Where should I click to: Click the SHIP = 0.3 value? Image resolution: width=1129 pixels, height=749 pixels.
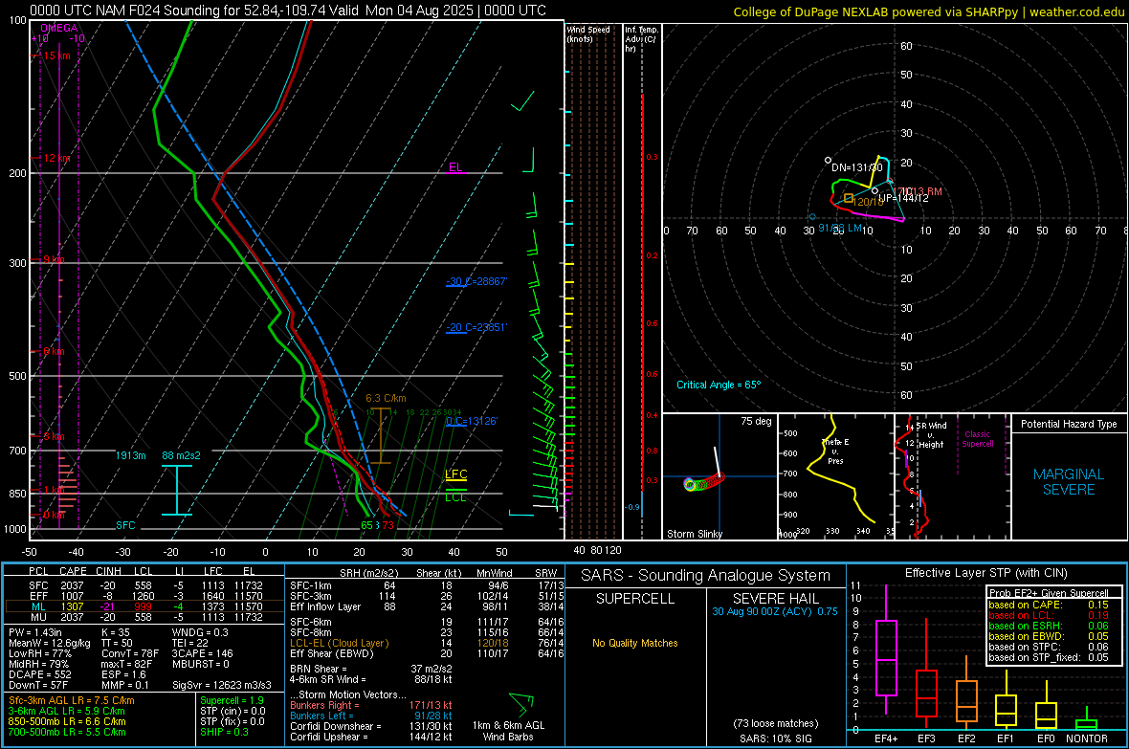pos(224,732)
